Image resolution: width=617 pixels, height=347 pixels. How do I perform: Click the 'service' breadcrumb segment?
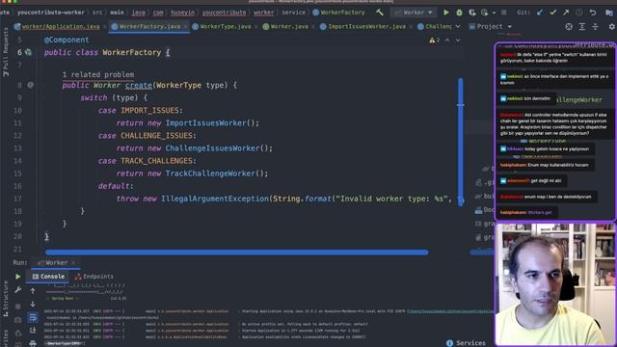point(293,13)
